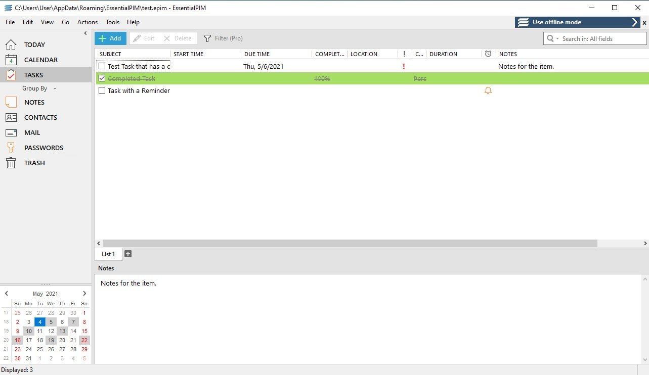
Task: Open the File menu
Action: 10,22
